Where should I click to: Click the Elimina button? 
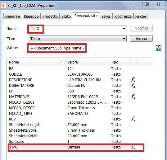(x=141, y=39)
